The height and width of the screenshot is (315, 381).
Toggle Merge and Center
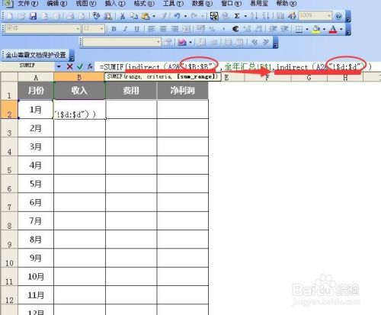coord(187,29)
